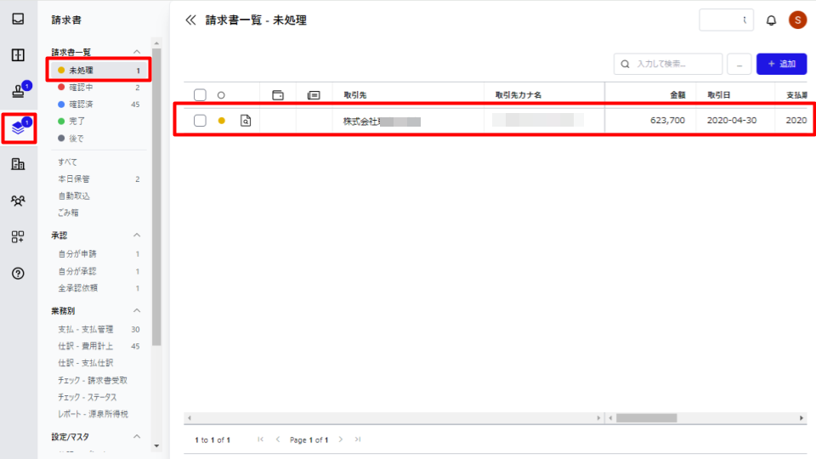Open the approval stamp icon with badge
This screenshot has width=816, height=459.
tap(18, 91)
